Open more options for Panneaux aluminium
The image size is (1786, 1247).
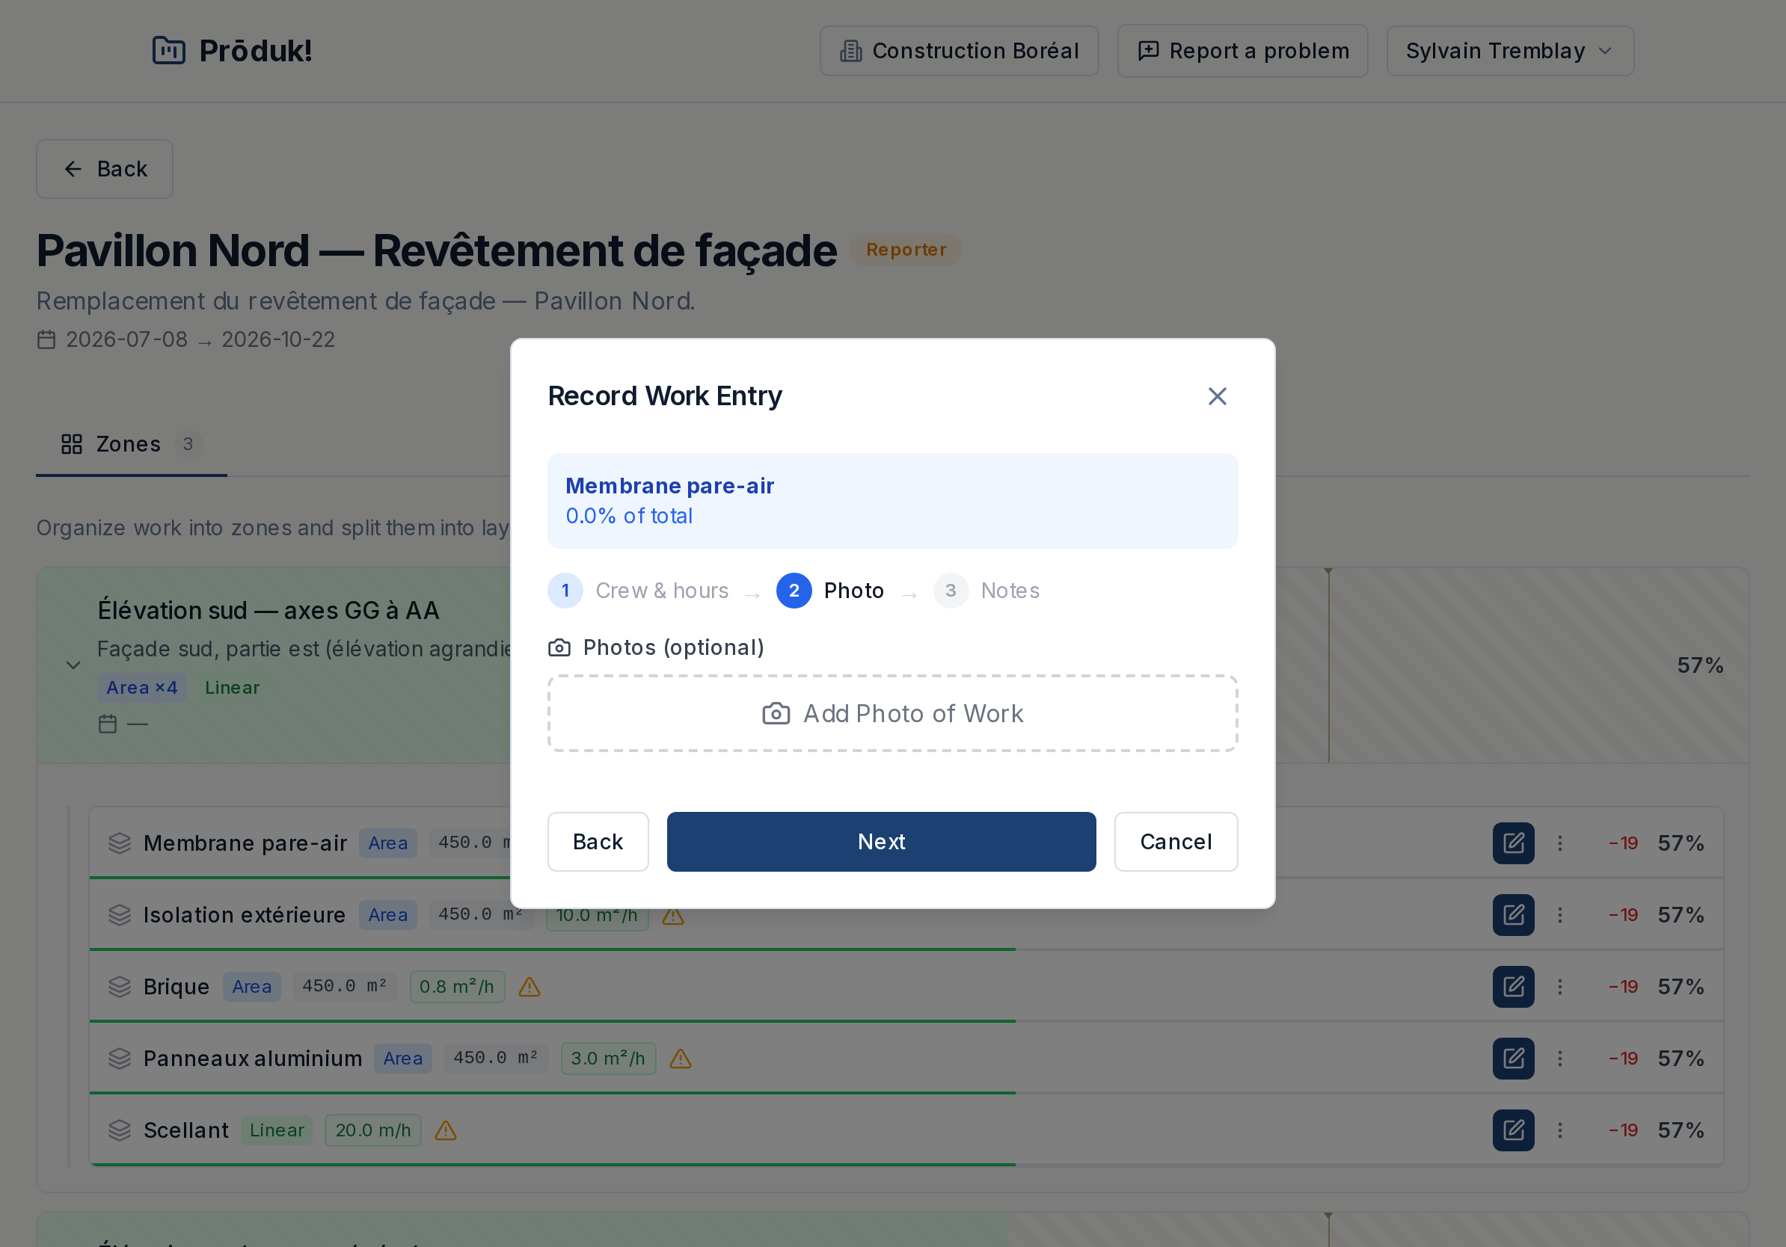click(x=1559, y=1058)
